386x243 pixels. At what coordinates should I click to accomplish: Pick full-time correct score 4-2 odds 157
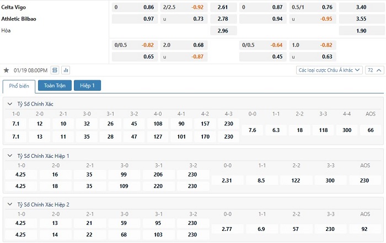click(205, 124)
